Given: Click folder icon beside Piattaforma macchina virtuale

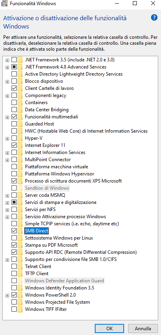Looking at the screenshot, I should [20, 167].
